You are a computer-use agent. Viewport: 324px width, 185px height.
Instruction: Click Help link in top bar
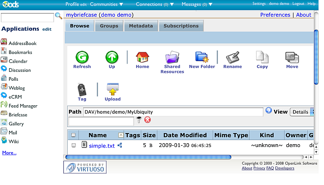(312, 4)
